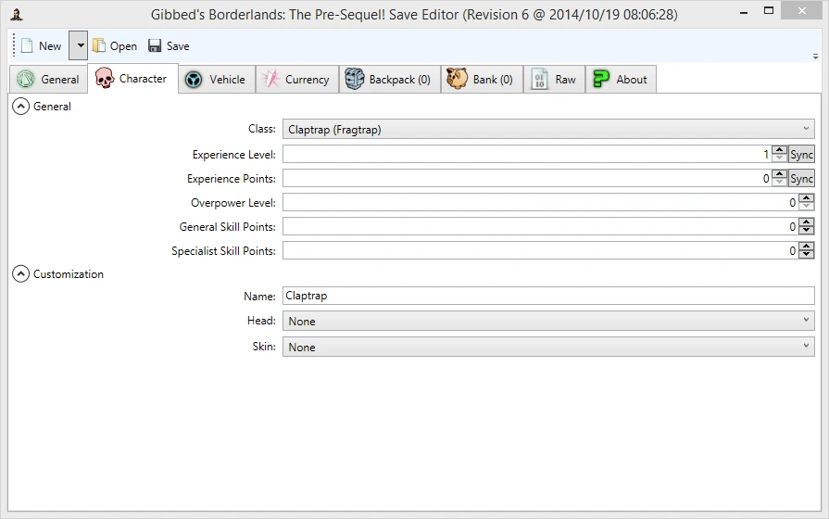
Task: Click the toolbar drag grip handle
Action: pyautogui.click(x=14, y=45)
